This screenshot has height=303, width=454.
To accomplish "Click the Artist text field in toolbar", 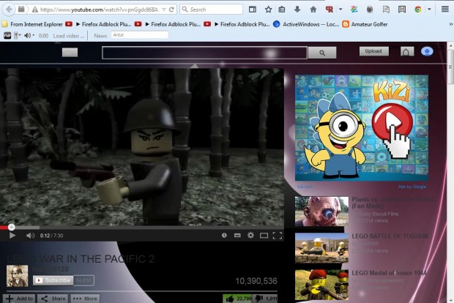I will pyautogui.click(x=140, y=35).
